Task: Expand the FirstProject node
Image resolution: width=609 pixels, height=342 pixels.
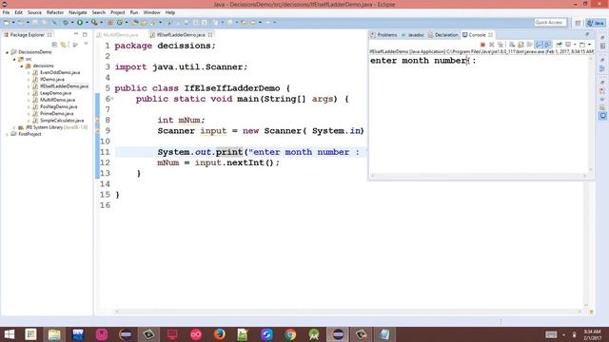Action: tap(7, 134)
